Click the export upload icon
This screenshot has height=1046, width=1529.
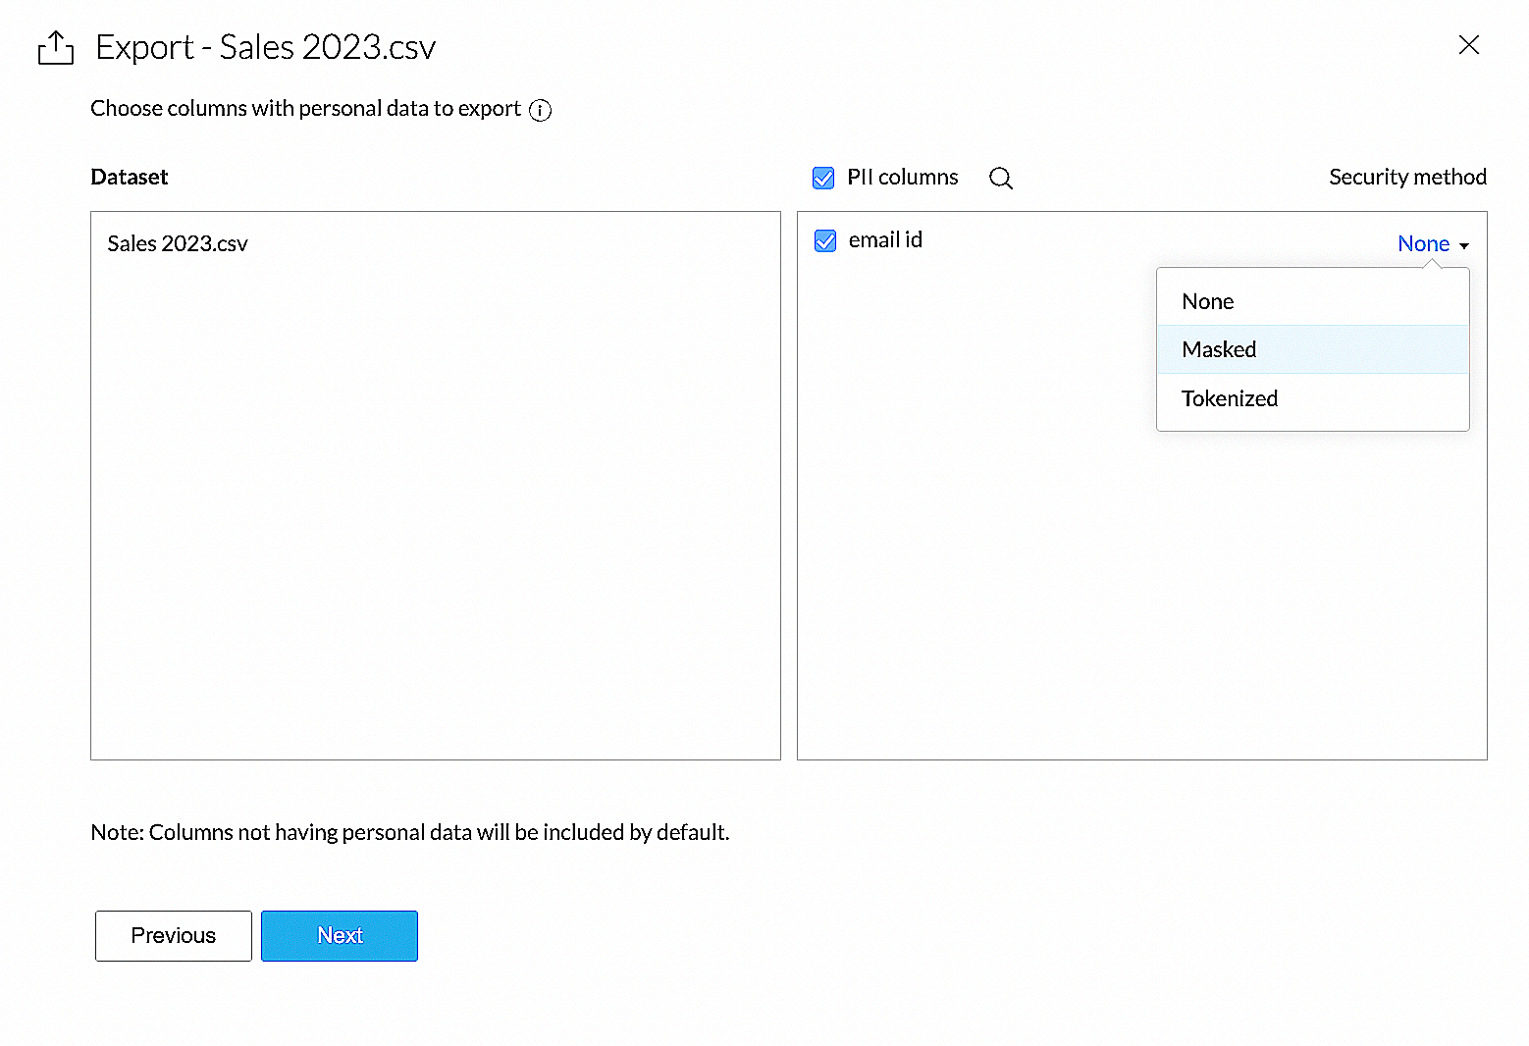(x=56, y=48)
